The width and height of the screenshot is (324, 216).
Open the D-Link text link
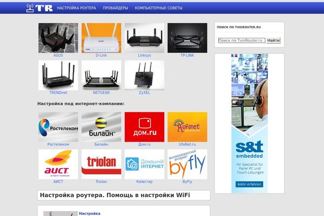click(x=102, y=56)
